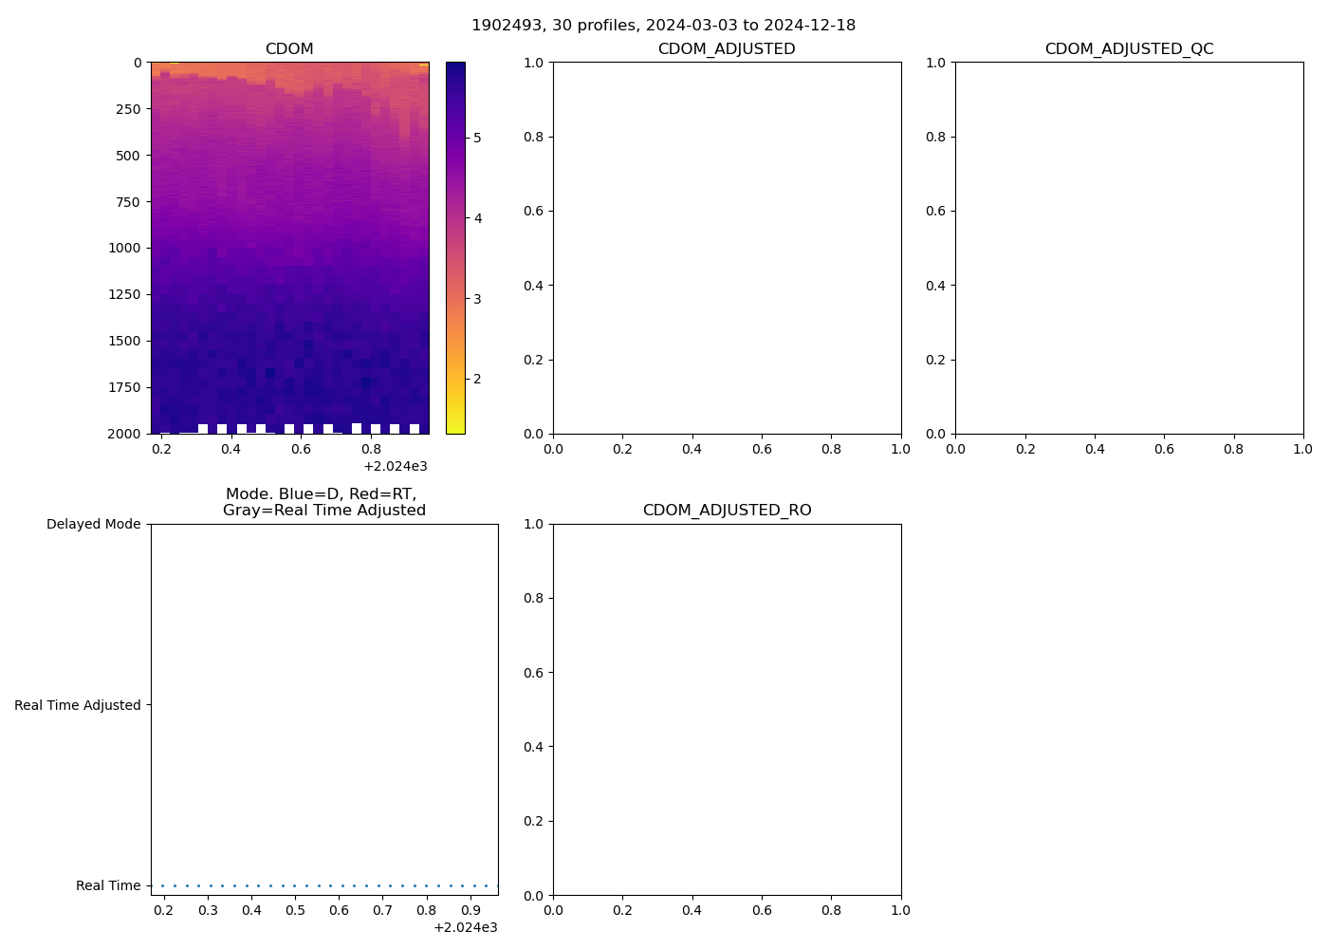This screenshot has height=949, width=1328.
Task: Click the CDOM heatmap plot area
Action: point(289,247)
